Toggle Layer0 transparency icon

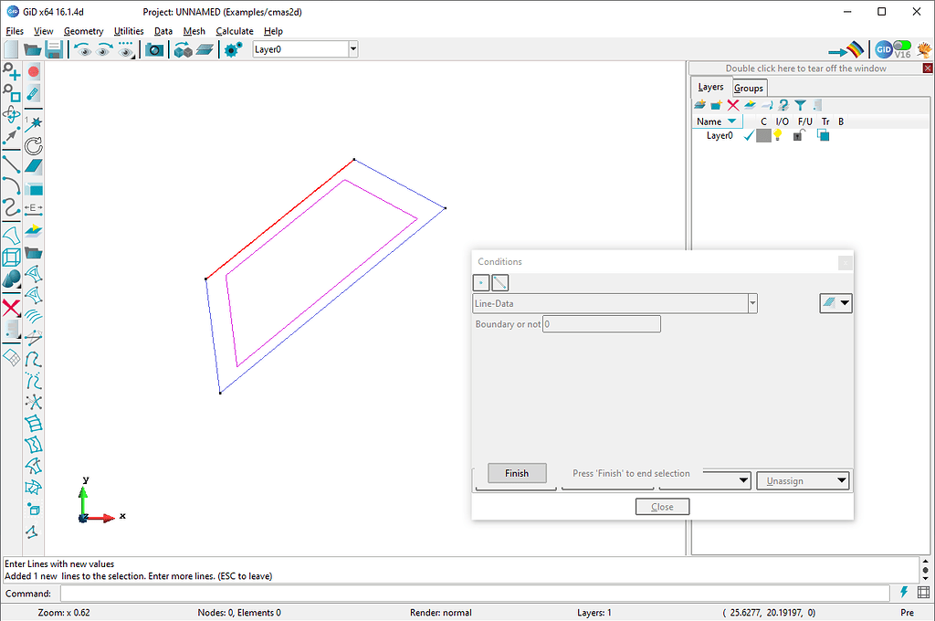coord(823,135)
